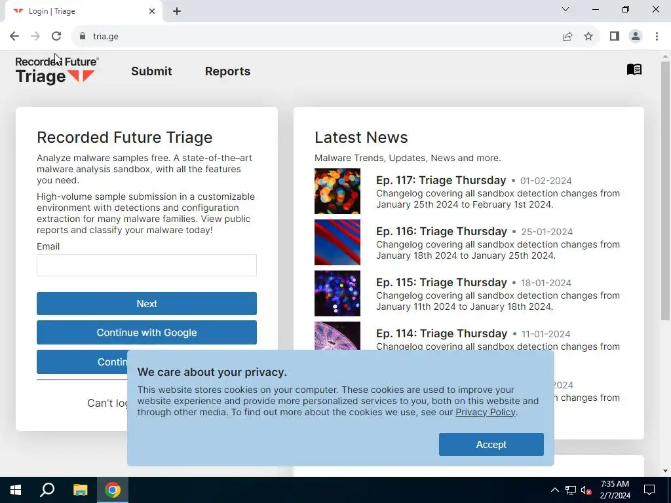Screen dimensions: 671x503
Task: Click the Ep. 115 purple lights thumbnail
Action: click(337, 293)
